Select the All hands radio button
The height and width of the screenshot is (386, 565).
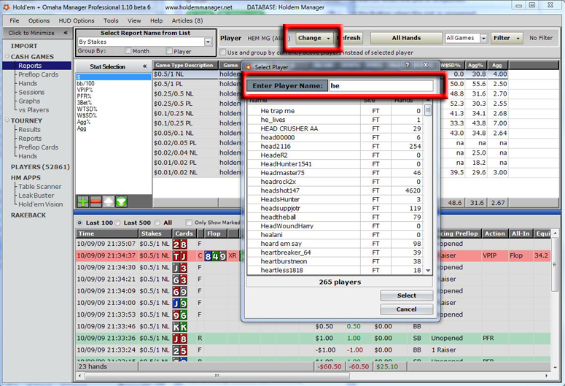tap(157, 223)
